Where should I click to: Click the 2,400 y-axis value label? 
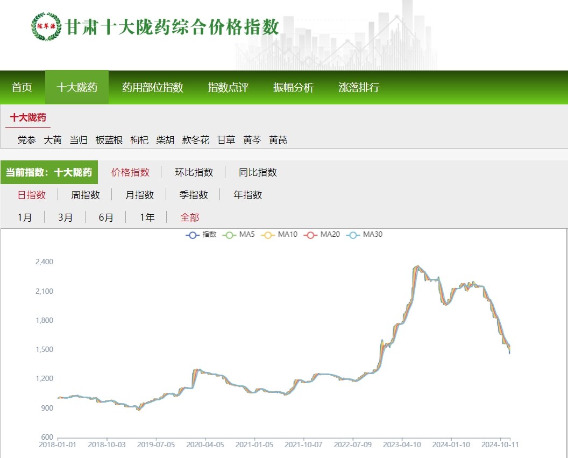tap(44, 262)
